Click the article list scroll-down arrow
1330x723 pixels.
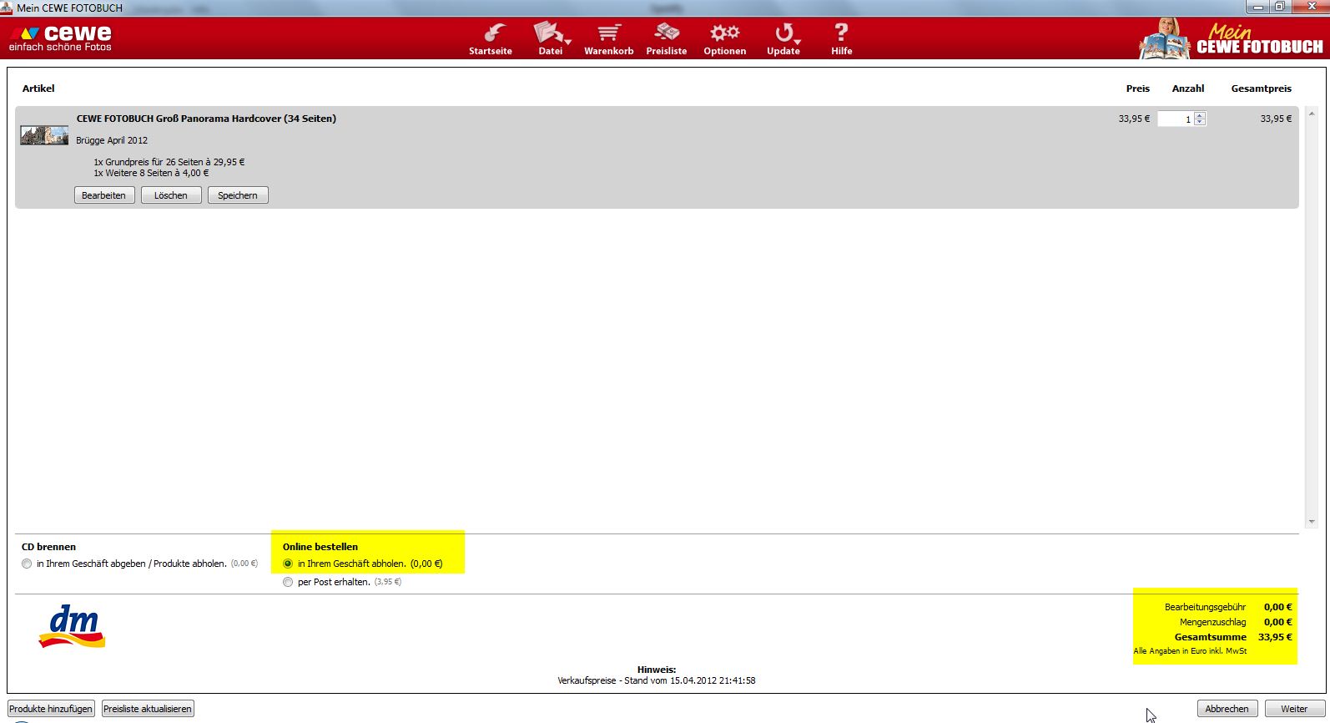[1312, 521]
